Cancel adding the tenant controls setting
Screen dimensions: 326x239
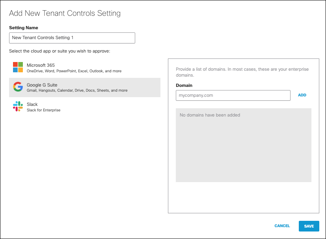click(x=282, y=226)
